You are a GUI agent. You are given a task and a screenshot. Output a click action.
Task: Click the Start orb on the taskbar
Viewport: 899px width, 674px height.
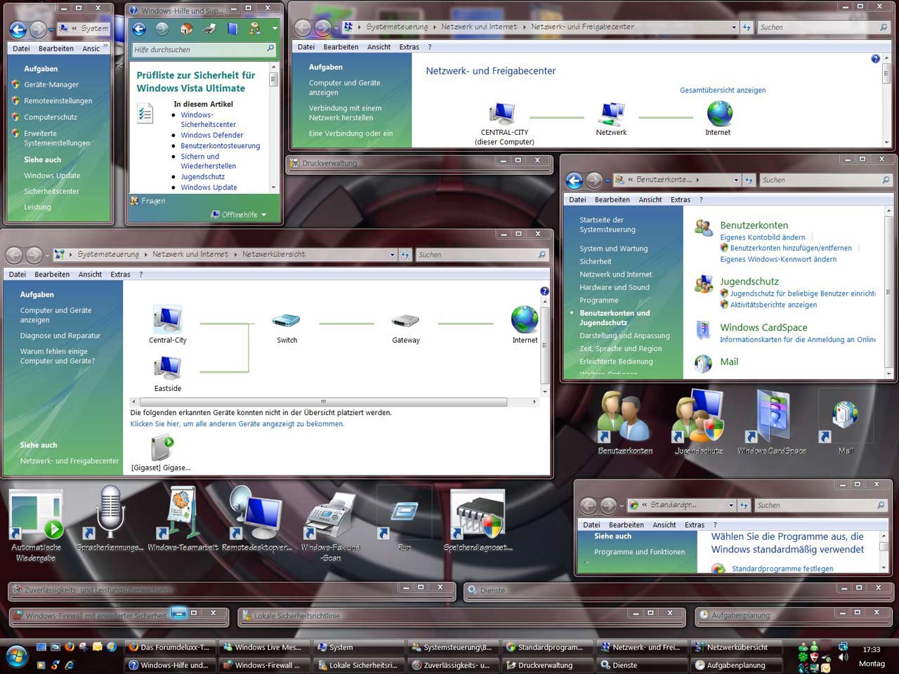[x=17, y=656]
